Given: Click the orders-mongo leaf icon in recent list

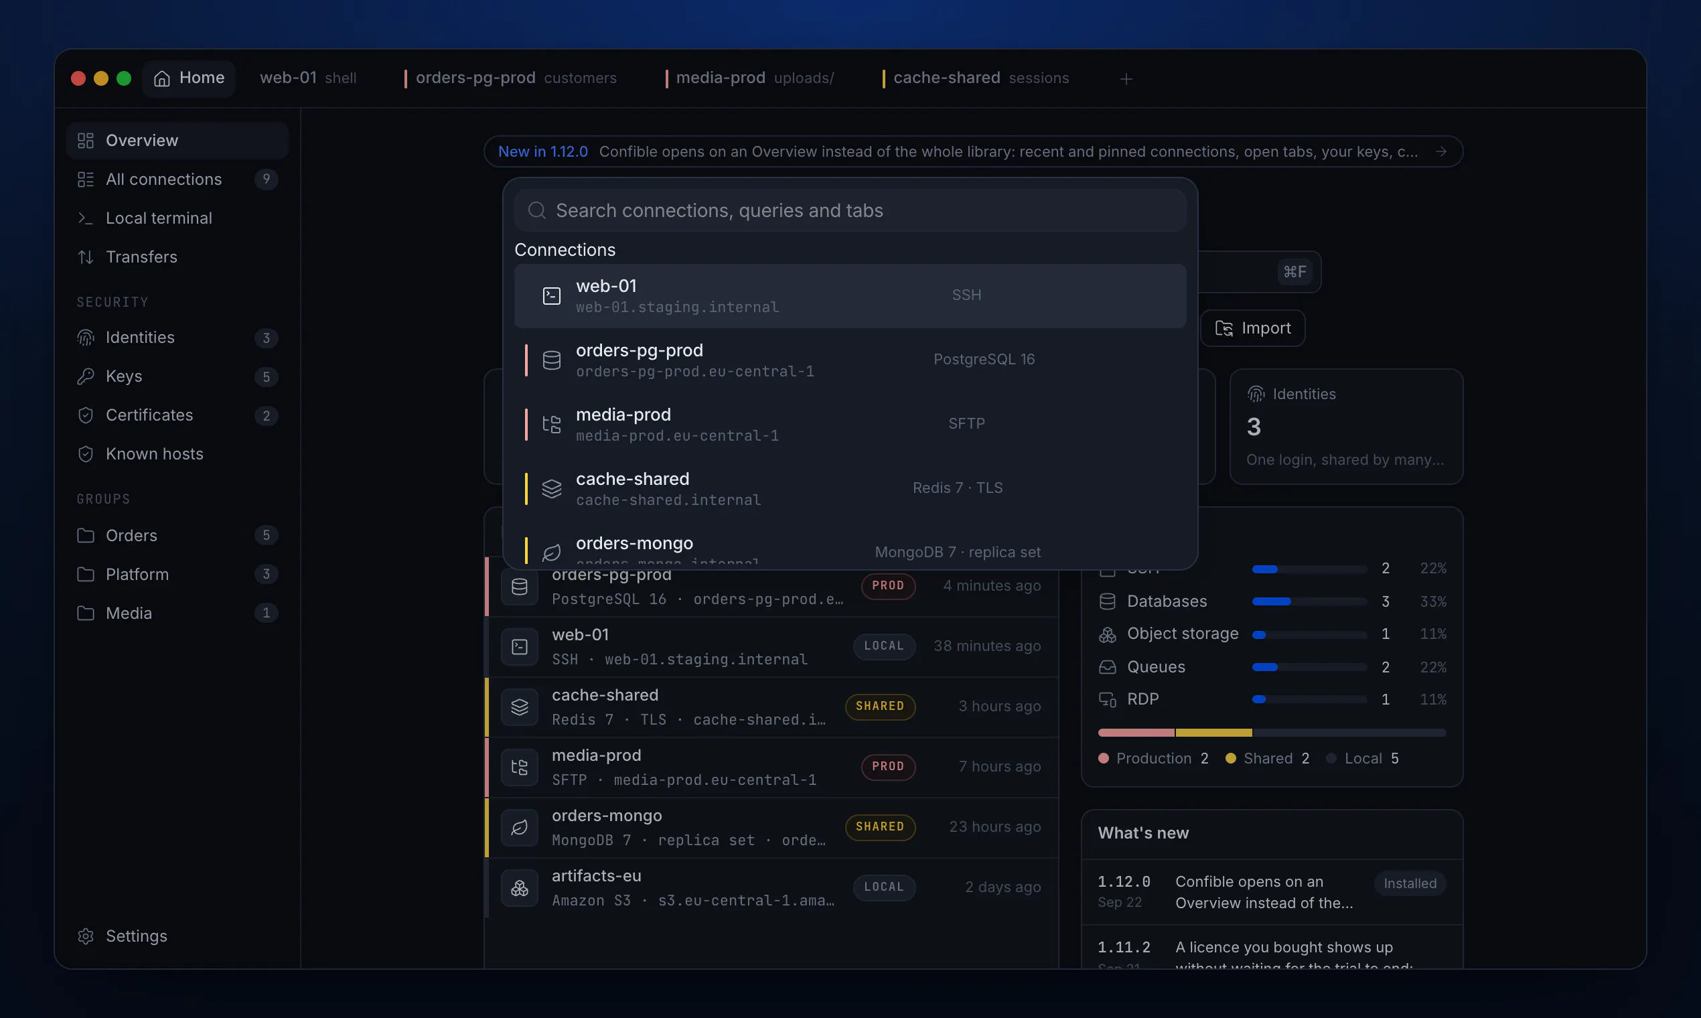Looking at the screenshot, I should pyautogui.click(x=519, y=827).
